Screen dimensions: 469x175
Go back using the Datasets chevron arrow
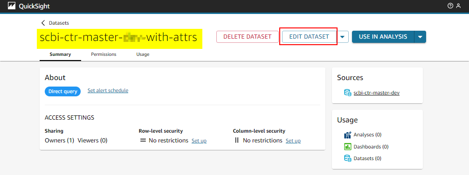[x=43, y=23]
